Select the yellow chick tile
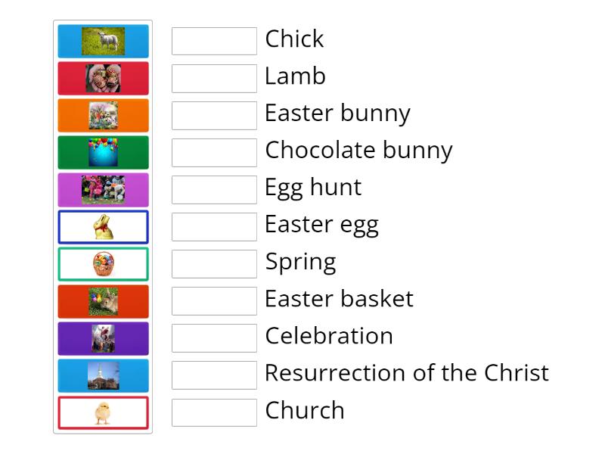605x454 pixels. [104, 412]
